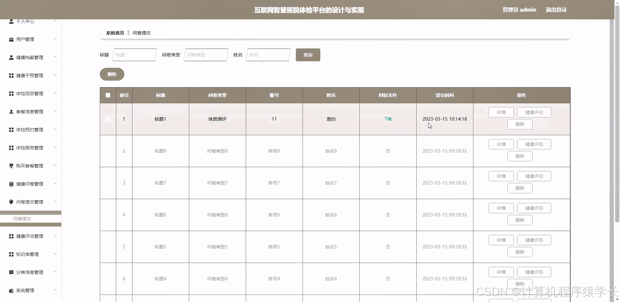Click 退出登录 in the header
The width and height of the screenshot is (620, 302).
pos(556,10)
